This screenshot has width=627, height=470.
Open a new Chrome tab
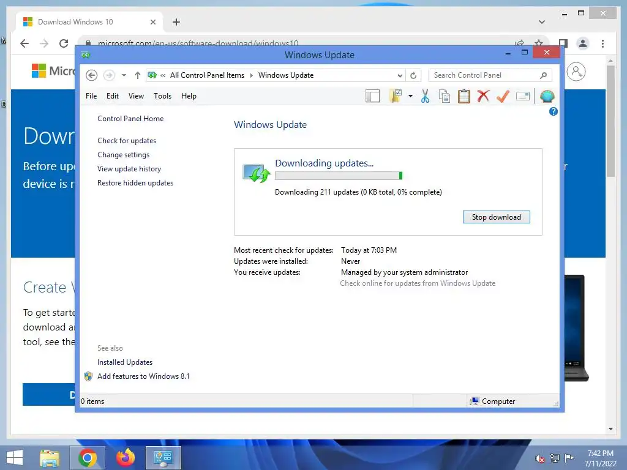click(176, 22)
